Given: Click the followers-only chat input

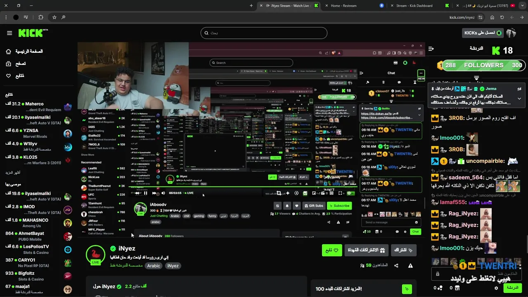Looking at the screenshot, I should coord(476,274).
